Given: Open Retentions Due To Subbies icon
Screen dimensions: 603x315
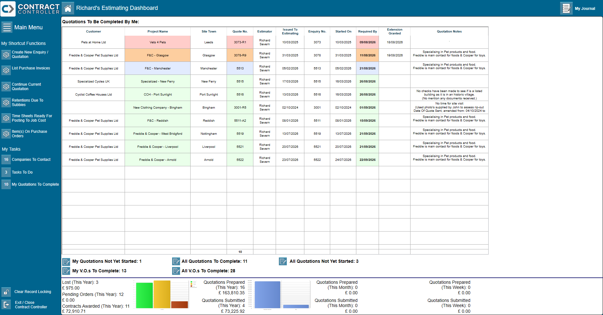Looking at the screenshot, I should click(x=6, y=103).
